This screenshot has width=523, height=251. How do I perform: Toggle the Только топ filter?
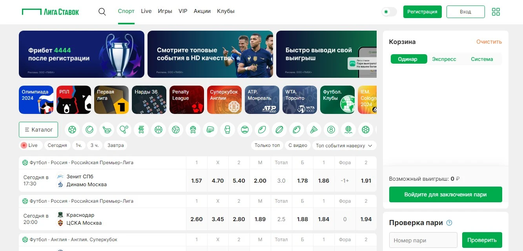[x=267, y=145]
